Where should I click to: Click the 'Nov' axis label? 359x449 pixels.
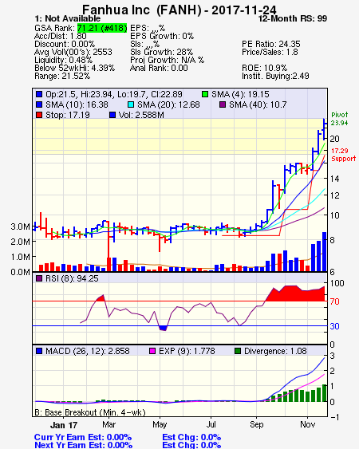307,424
